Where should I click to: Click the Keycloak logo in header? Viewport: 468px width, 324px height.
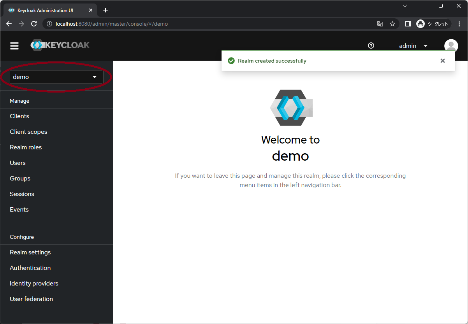pyautogui.click(x=60, y=45)
